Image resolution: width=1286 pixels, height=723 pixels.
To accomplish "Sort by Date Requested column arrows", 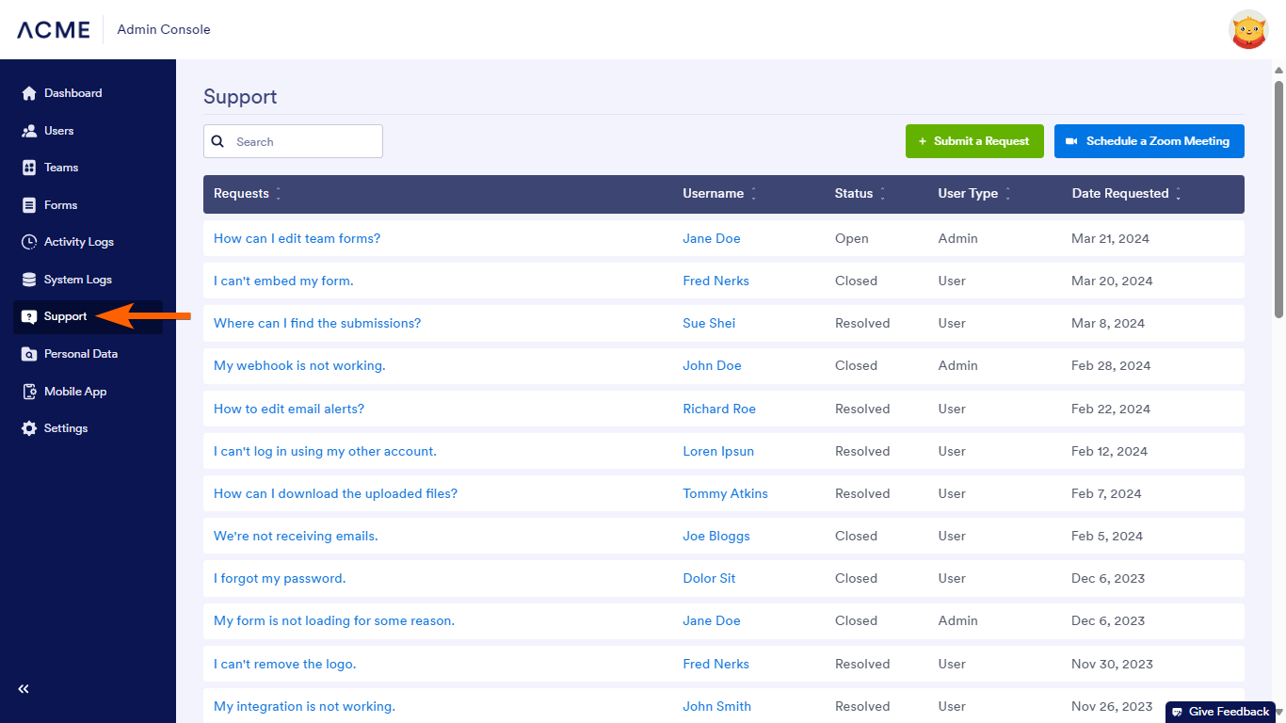I will 1178,194.
